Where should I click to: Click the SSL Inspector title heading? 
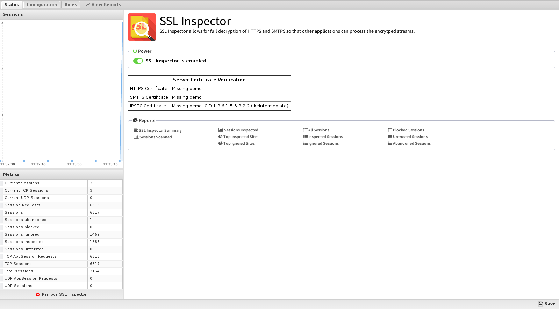pos(195,21)
